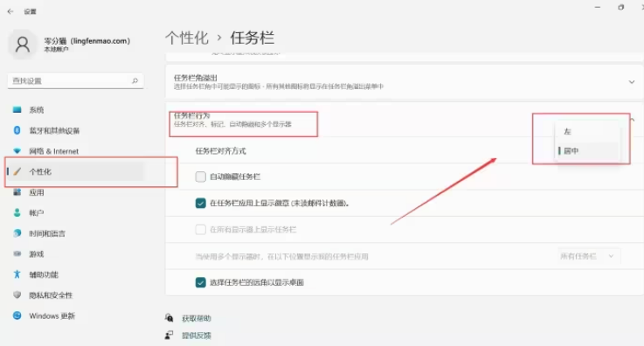This screenshot has width=644, height=346.
Task: Toggle 在所有显示器上显示任务栏 checkbox
Action: [200, 229]
